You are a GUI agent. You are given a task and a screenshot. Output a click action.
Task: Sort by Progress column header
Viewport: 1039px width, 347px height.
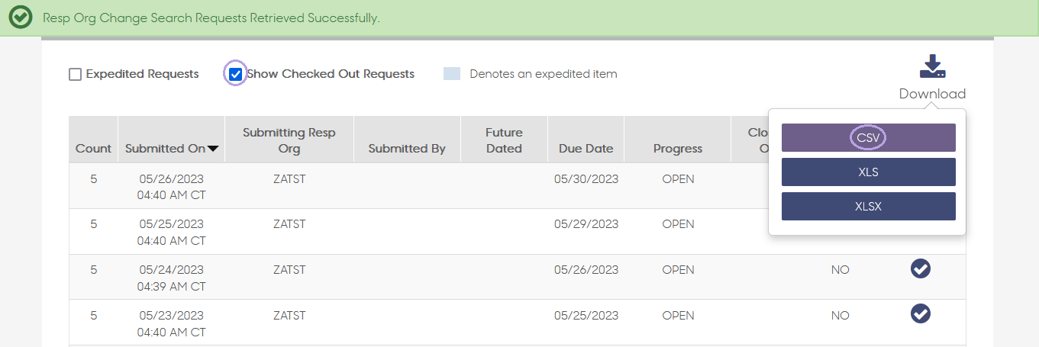click(x=678, y=149)
